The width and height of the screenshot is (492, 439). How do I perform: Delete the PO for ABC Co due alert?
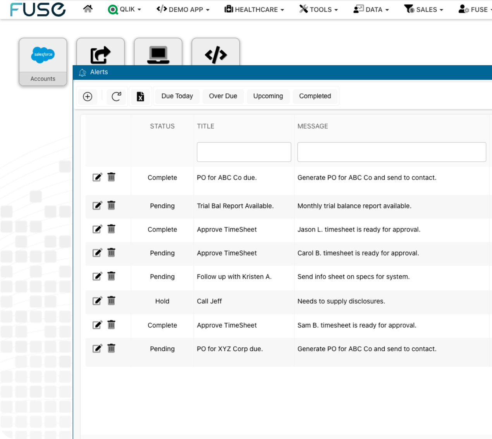pos(111,177)
